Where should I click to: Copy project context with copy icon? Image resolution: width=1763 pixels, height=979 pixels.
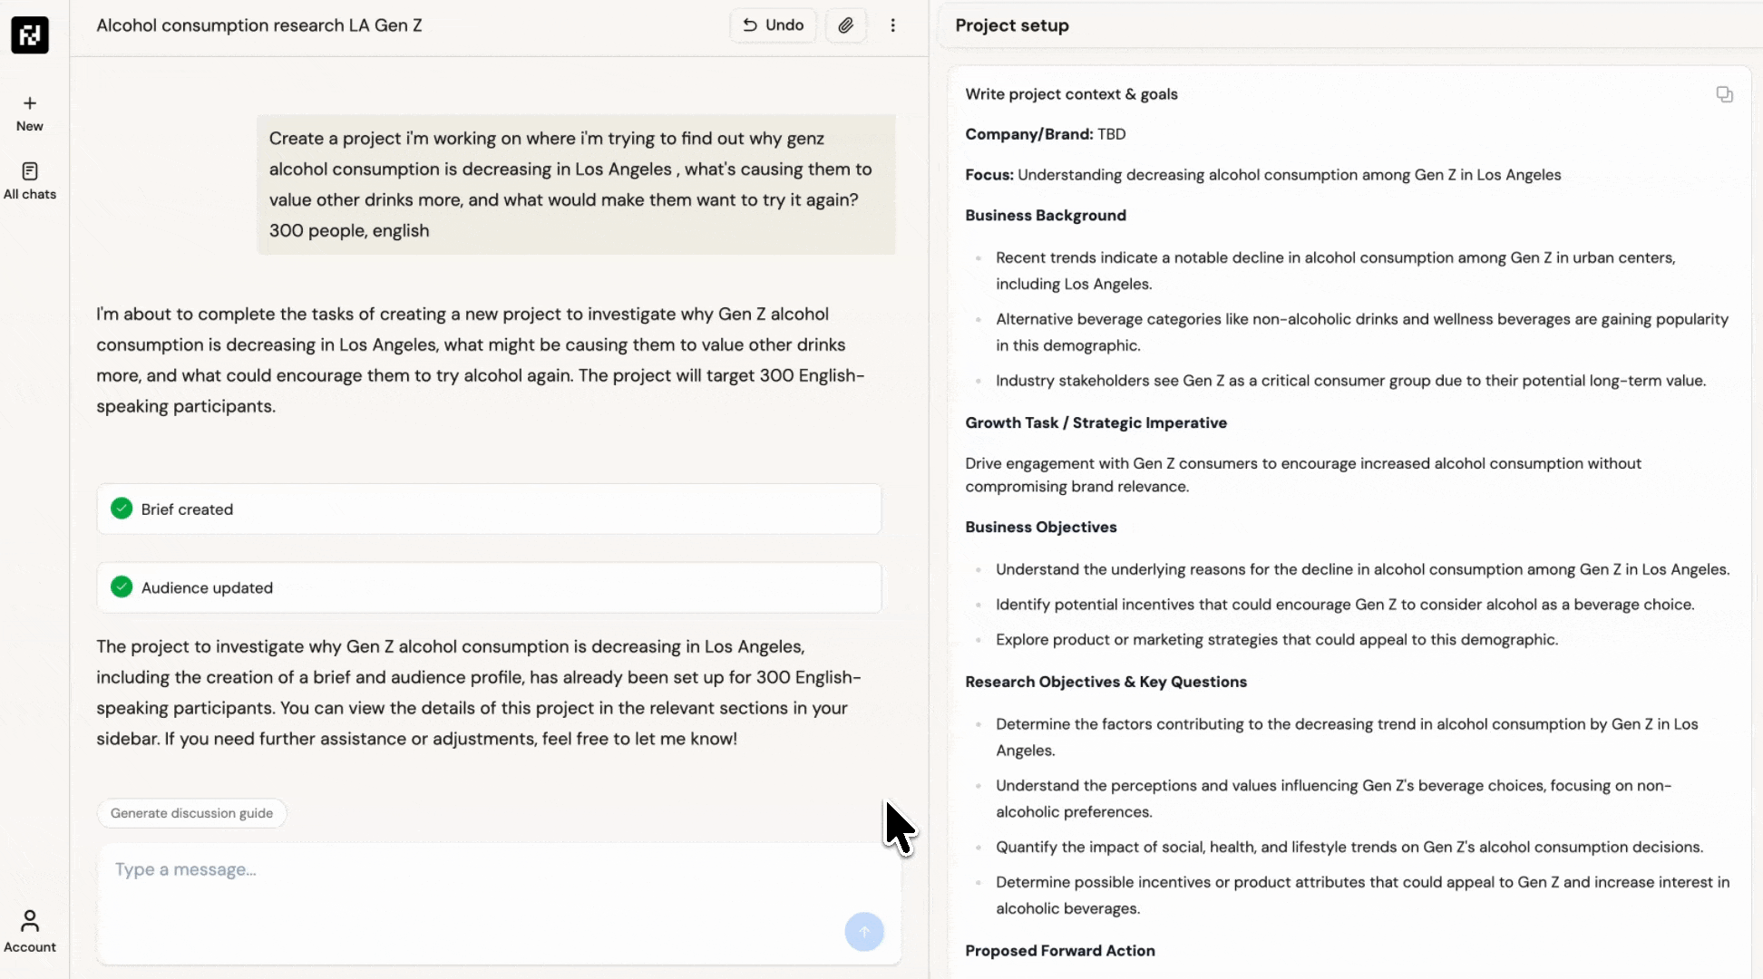pyautogui.click(x=1724, y=94)
